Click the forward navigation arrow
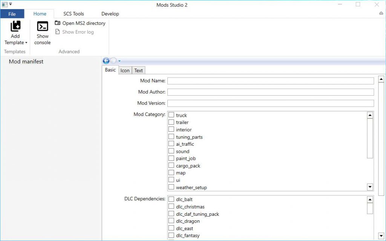This screenshot has width=386, height=241. pos(112,61)
